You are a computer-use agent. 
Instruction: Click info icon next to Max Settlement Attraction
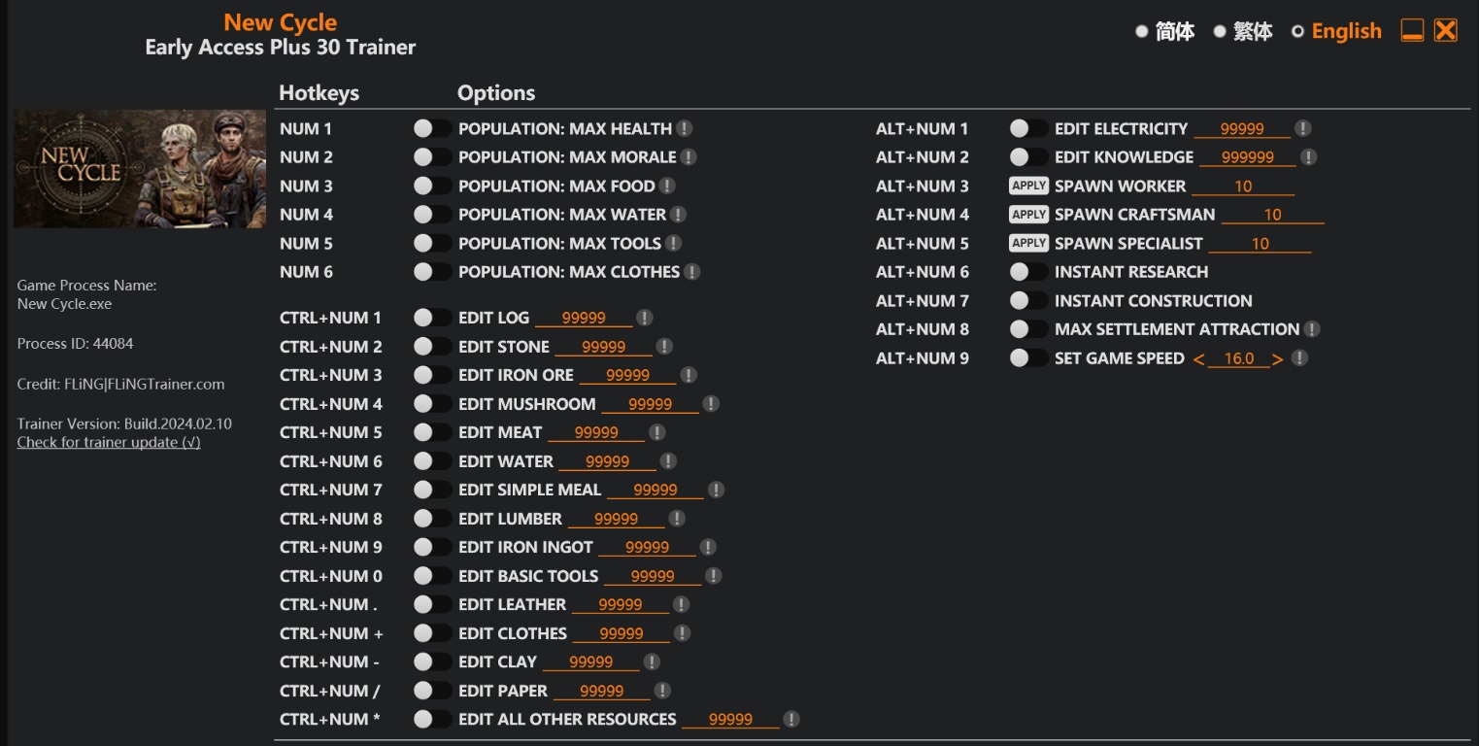1312,329
